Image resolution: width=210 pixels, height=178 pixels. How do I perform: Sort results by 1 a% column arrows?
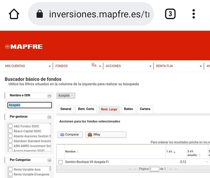174,152
